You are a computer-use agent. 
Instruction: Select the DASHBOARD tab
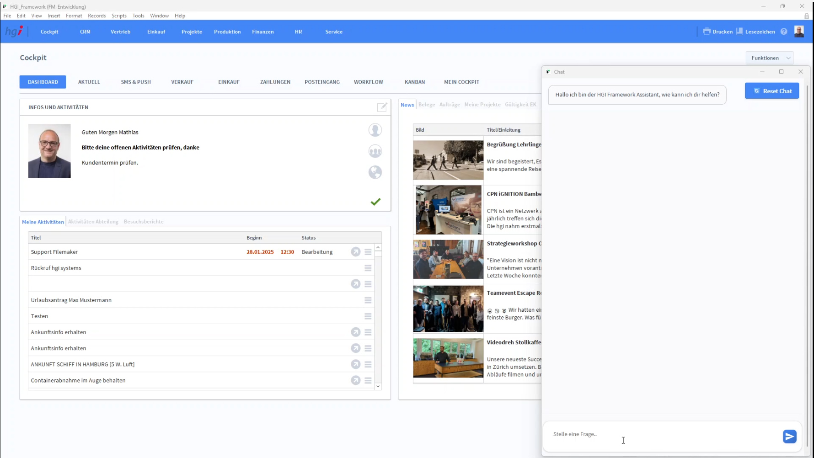(x=43, y=82)
